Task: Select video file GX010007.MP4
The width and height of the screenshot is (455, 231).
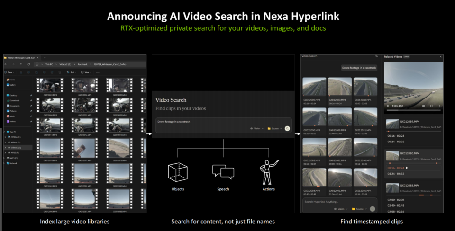Action: (84, 107)
